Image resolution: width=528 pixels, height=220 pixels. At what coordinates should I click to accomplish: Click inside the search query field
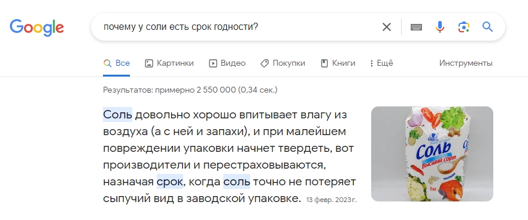[x=236, y=27]
